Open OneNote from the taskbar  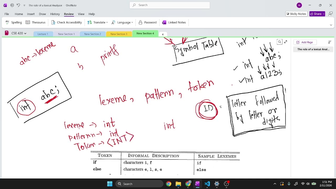coord(197,184)
